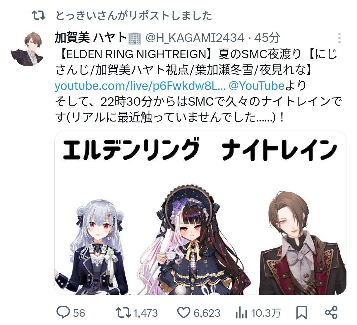
Task: Open 加賀美ハヤト profile avatar
Action: 28,49
